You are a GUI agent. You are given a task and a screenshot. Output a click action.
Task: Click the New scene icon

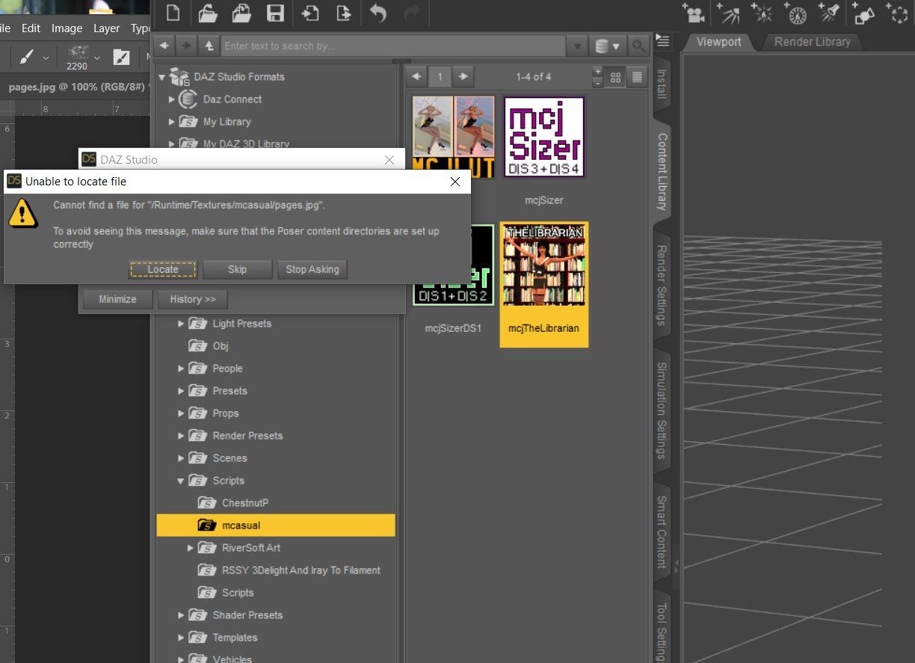[x=173, y=13]
